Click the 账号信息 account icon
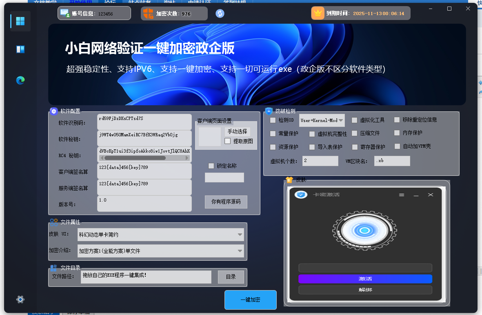The image size is (482, 315). 65,13
